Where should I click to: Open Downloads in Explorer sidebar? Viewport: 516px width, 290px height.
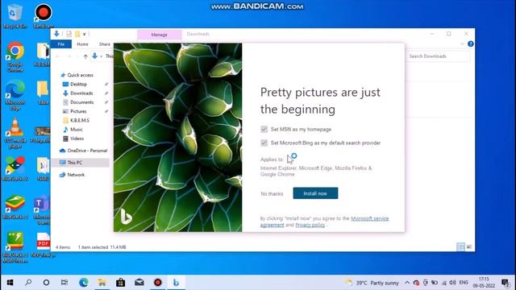point(81,93)
